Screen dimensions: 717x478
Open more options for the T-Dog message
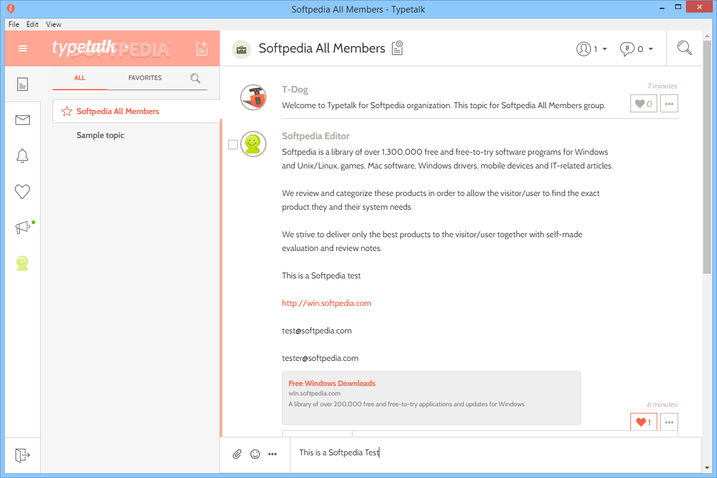pos(669,104)
